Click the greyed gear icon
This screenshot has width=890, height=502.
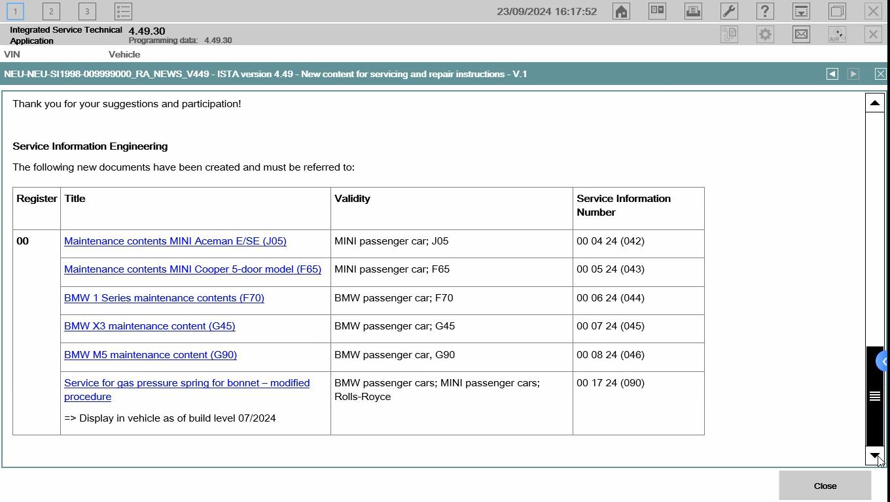coord(765,35)
